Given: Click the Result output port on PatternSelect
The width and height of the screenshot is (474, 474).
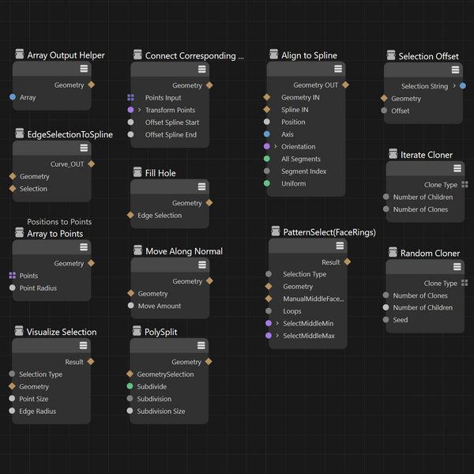Looking at the screenshot, I should point(348,261).
